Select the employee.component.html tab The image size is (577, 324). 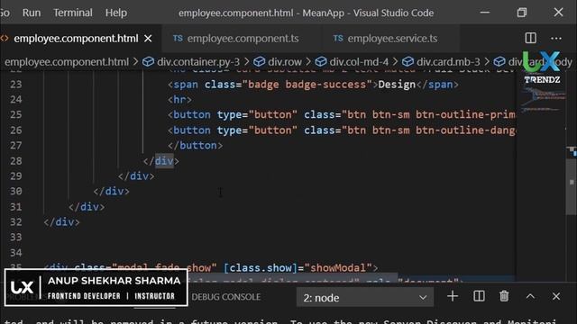(x=76, y=38)
